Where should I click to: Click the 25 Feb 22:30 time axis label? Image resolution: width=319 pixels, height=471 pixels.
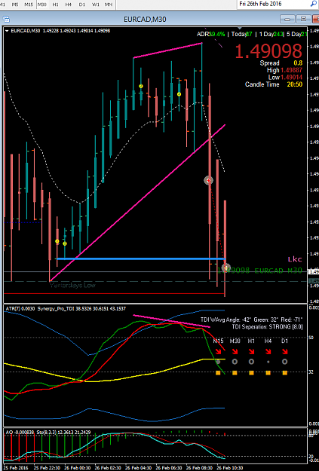coord(47,468)
